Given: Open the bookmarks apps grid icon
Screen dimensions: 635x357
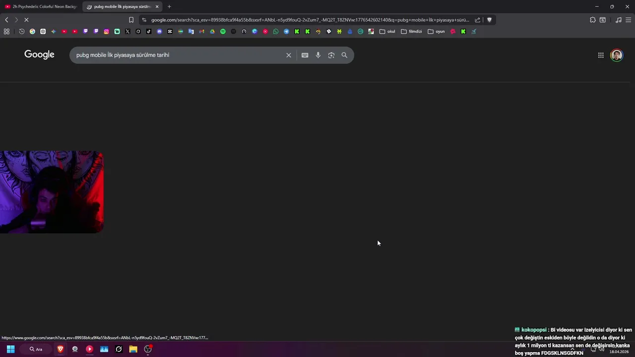Looking at the screenshot, I should click(x=6, y=31).
